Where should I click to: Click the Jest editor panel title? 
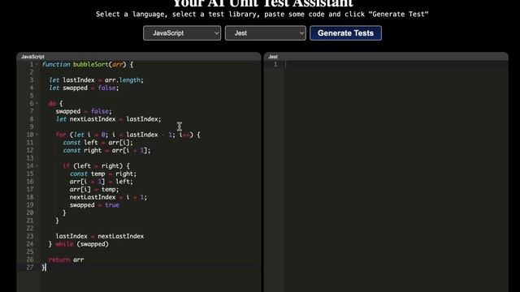pos(273,57)
